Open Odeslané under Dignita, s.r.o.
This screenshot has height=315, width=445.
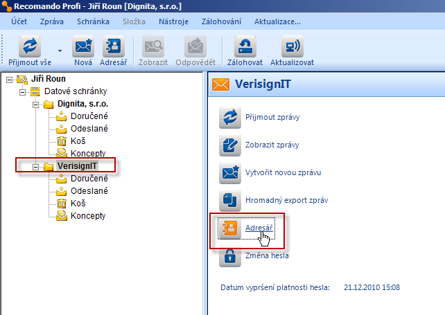pyautogui.click(x=89, y=129)
